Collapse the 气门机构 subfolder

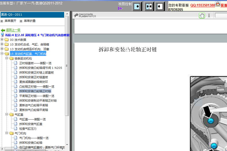point(7,133)
